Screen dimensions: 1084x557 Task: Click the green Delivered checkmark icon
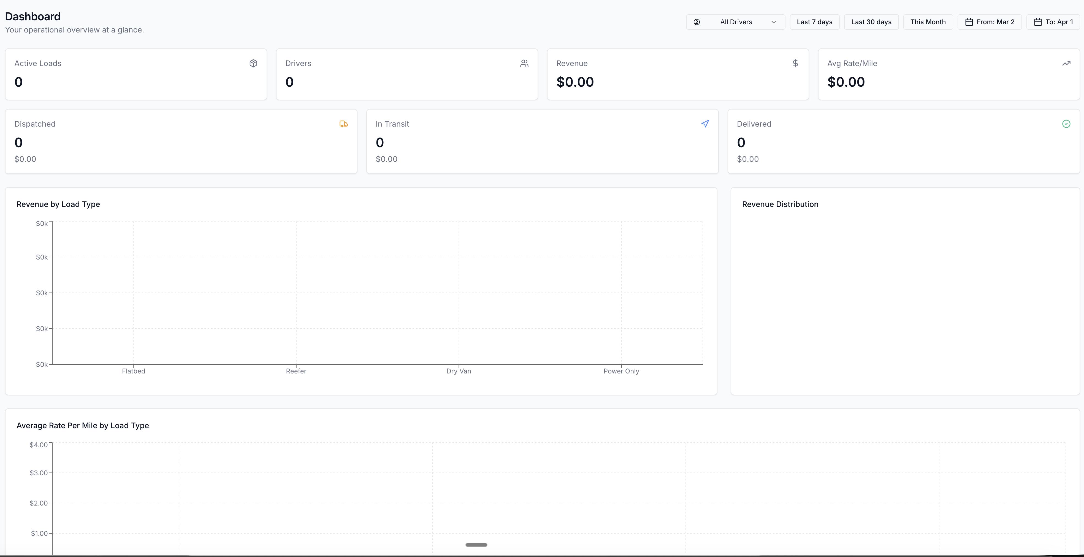click(1066, 124)
